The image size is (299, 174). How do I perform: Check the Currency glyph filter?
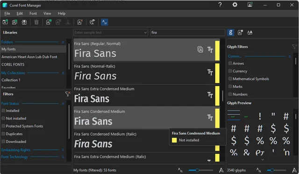pos(230,71)
